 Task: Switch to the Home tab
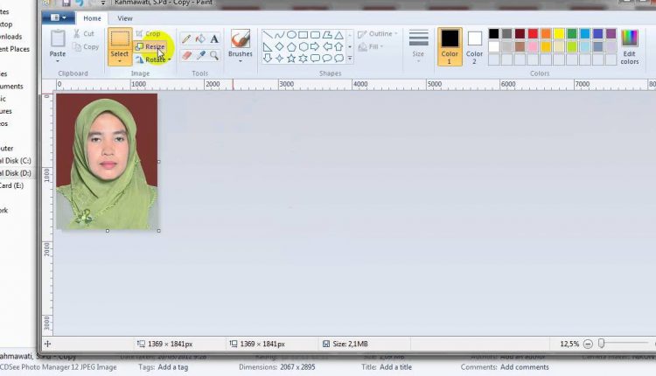pos(92,18)
